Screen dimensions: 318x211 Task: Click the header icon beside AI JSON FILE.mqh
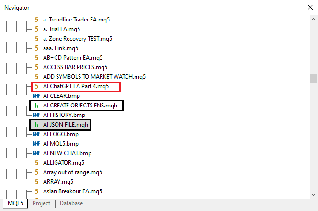[x=36, y=125]
